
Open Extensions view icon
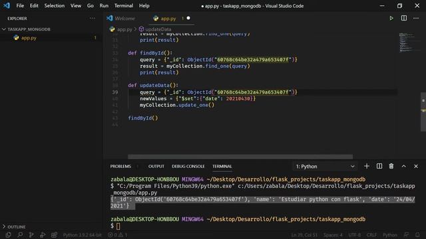[x=55, y=234]
